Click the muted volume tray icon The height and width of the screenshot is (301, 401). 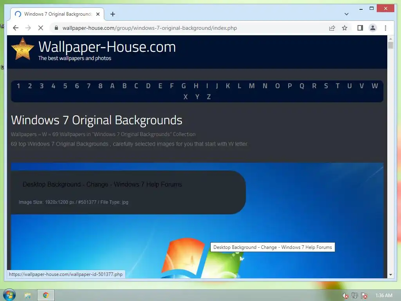(x=345, y=296)
